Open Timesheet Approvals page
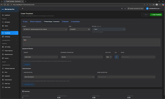 [x=9, y=68]
